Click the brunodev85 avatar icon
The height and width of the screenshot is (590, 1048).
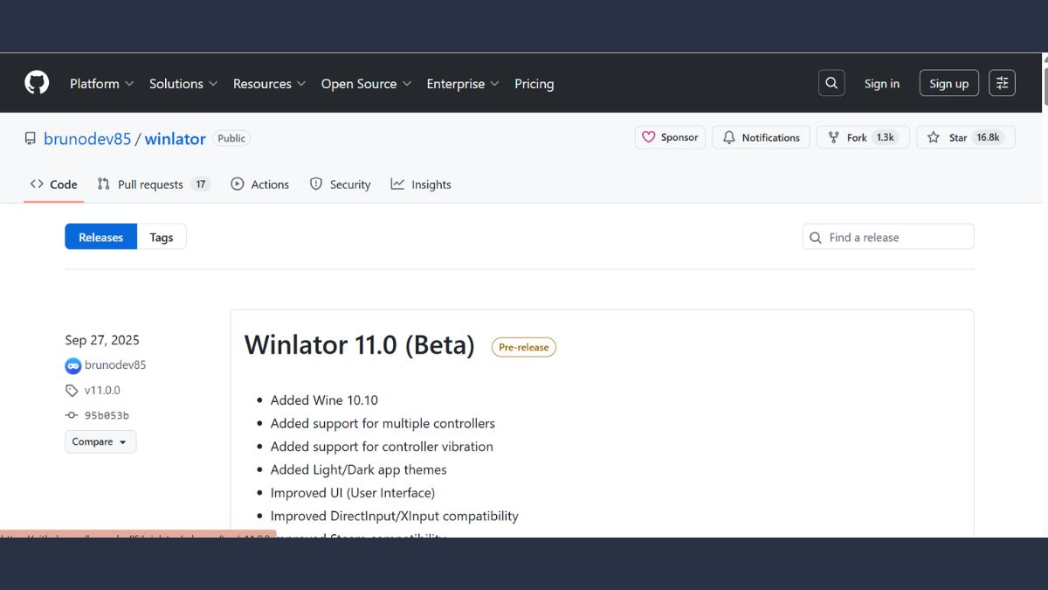[x=73, y=365]
